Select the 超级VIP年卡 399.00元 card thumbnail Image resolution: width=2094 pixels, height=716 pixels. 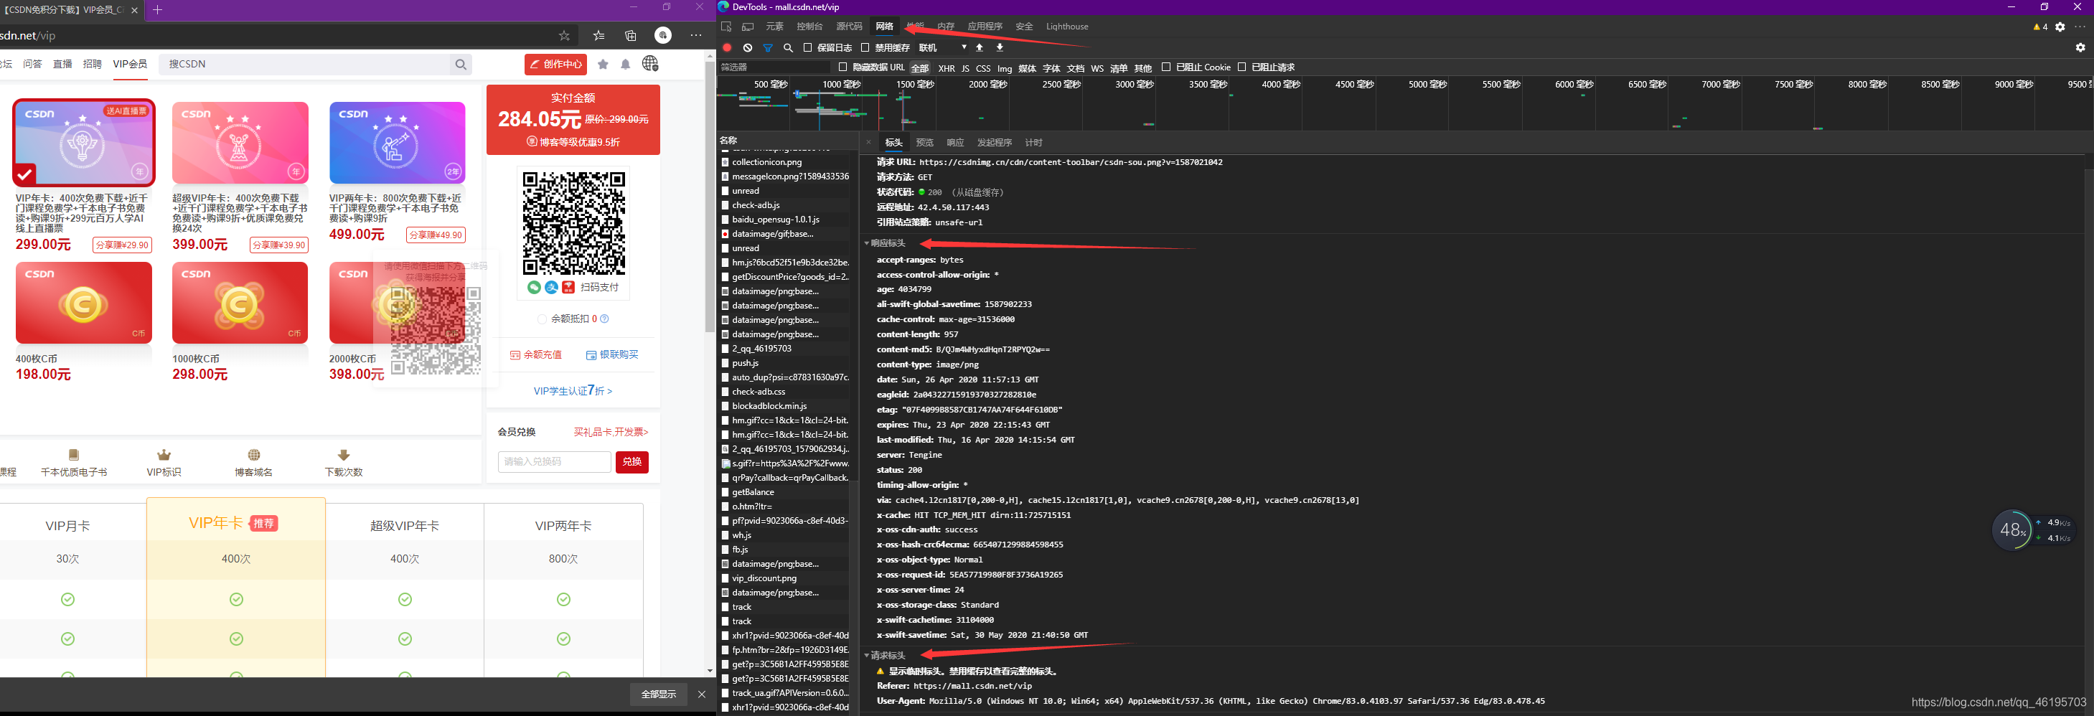click(x=240, y=143)
